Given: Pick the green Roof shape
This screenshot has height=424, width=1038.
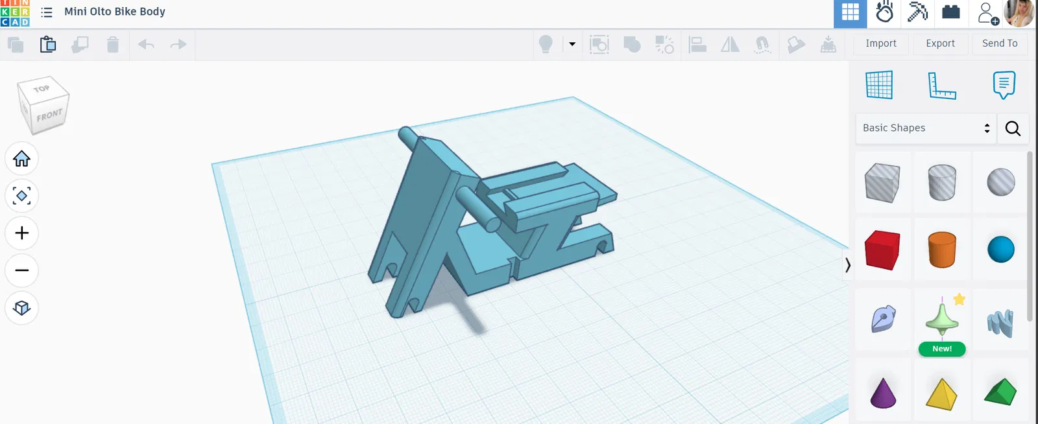Looking at the screenshot, I should click(1000, 391).
